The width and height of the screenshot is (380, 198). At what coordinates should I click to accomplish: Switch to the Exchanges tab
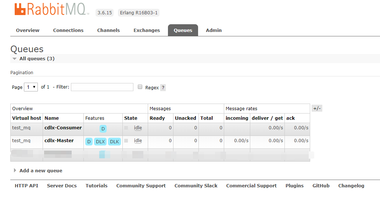point(147,30)
